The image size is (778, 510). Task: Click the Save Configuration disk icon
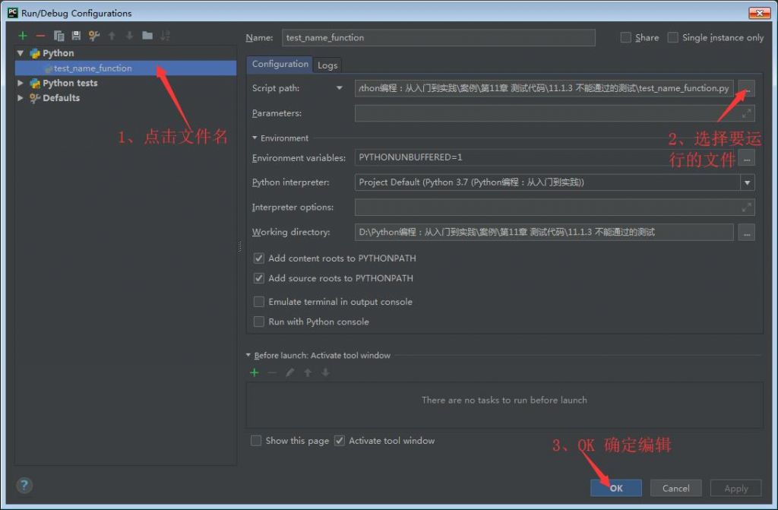(76, 36)
